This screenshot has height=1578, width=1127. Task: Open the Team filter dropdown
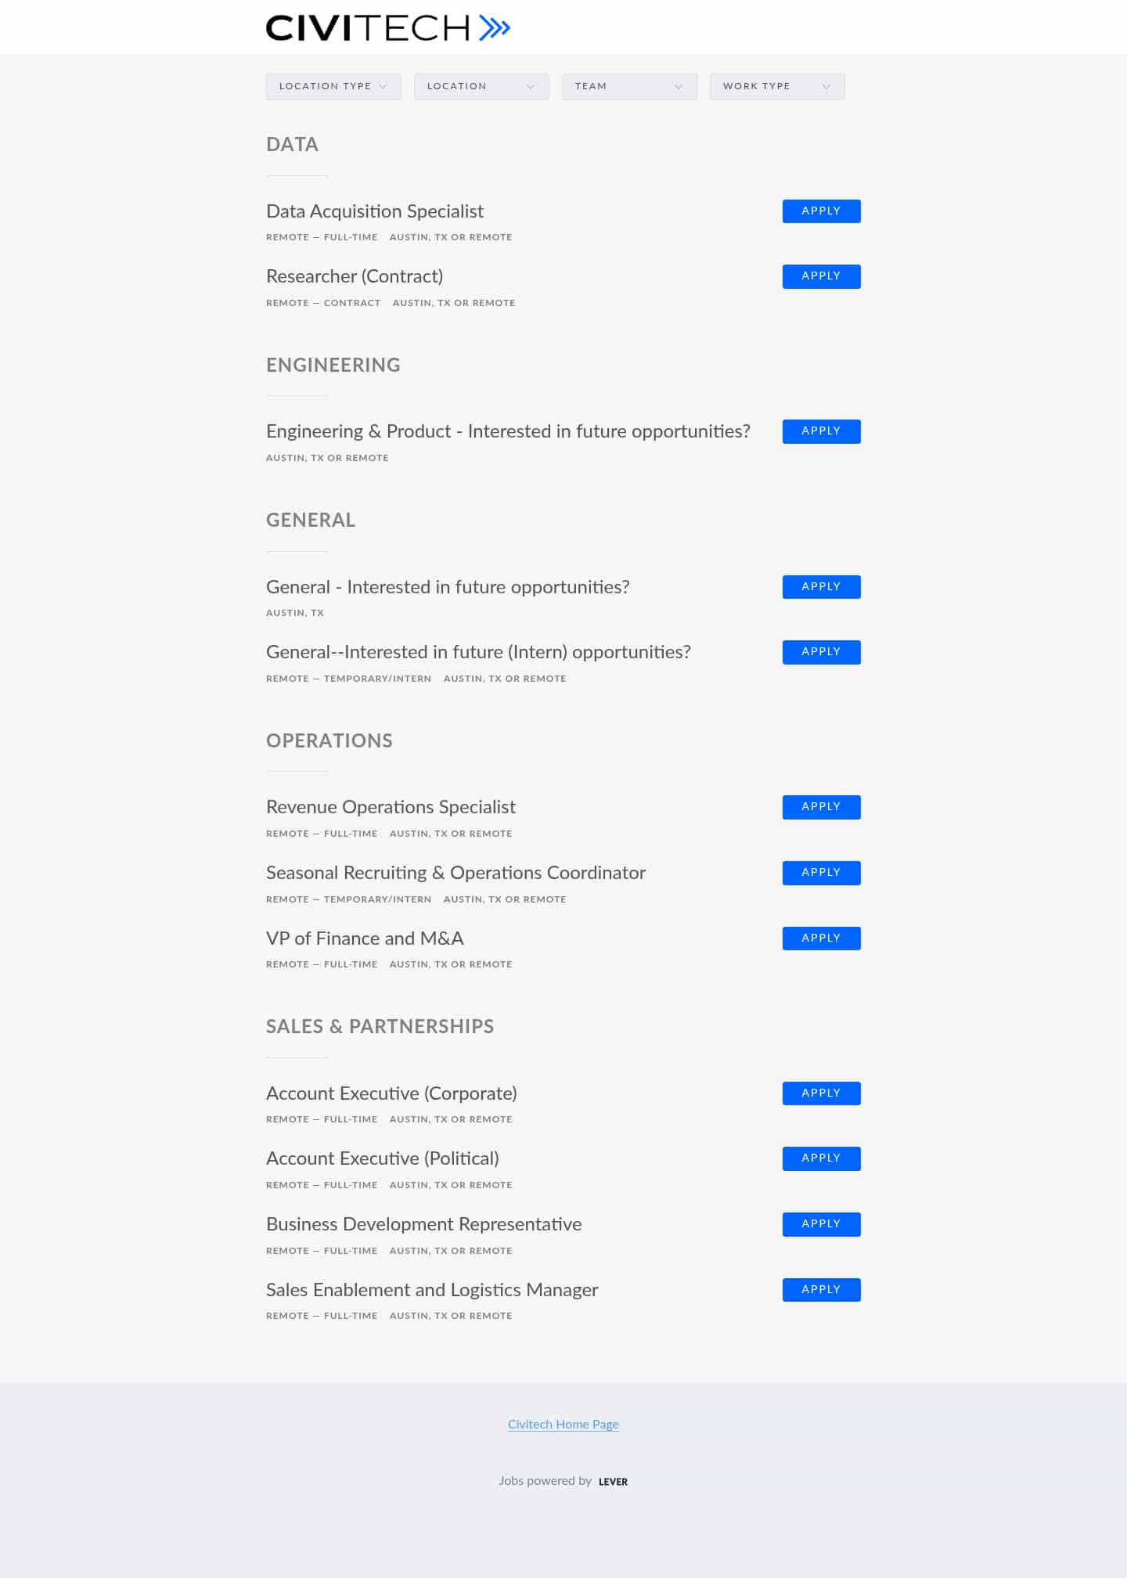[x=629, y=86]
